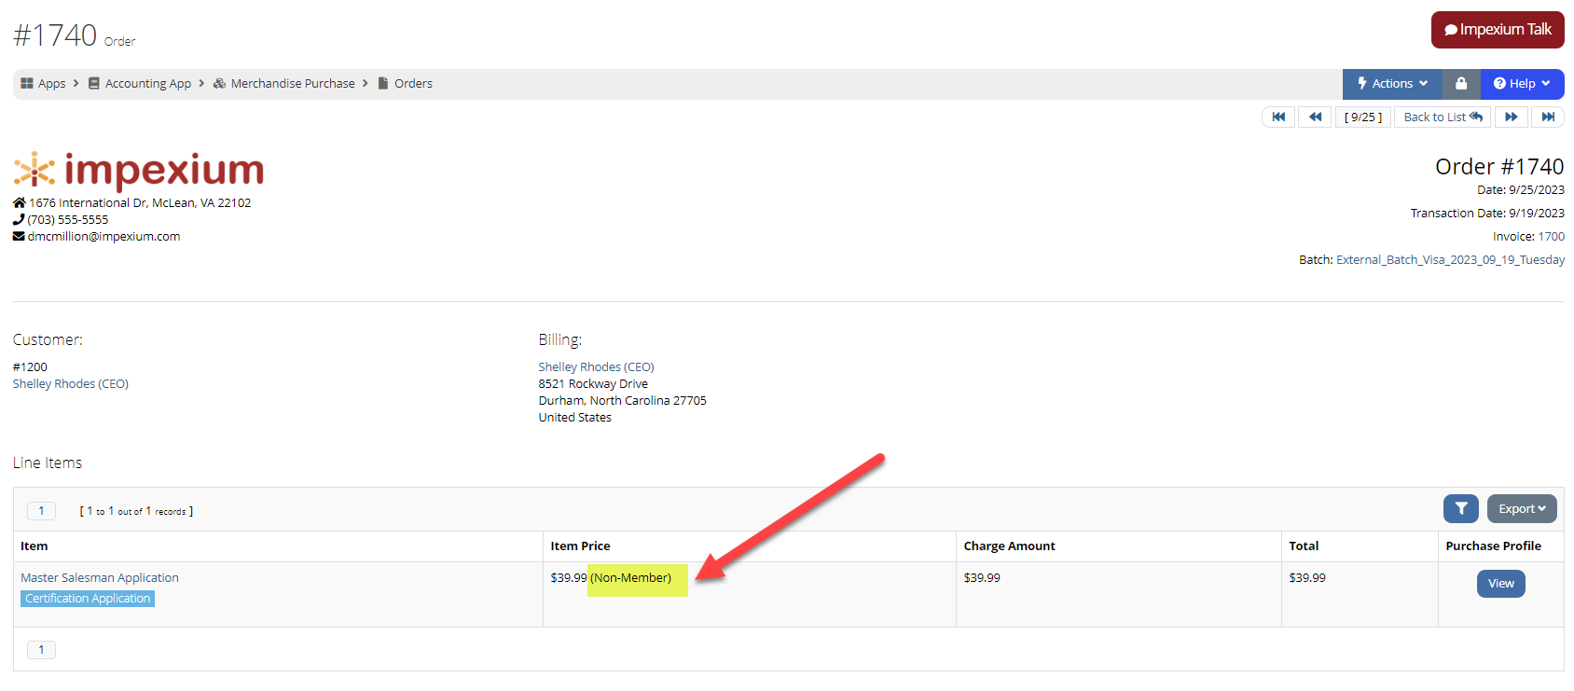Click the Apps grid icon in breadcrumb
1574x691 pixels.
point(27,84)
